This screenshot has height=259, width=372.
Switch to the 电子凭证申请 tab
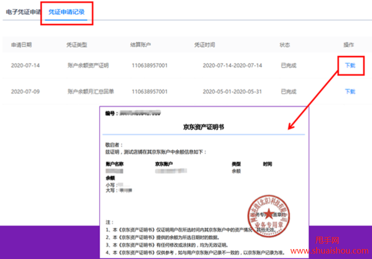pyautogui.click(x=23, y=12)
